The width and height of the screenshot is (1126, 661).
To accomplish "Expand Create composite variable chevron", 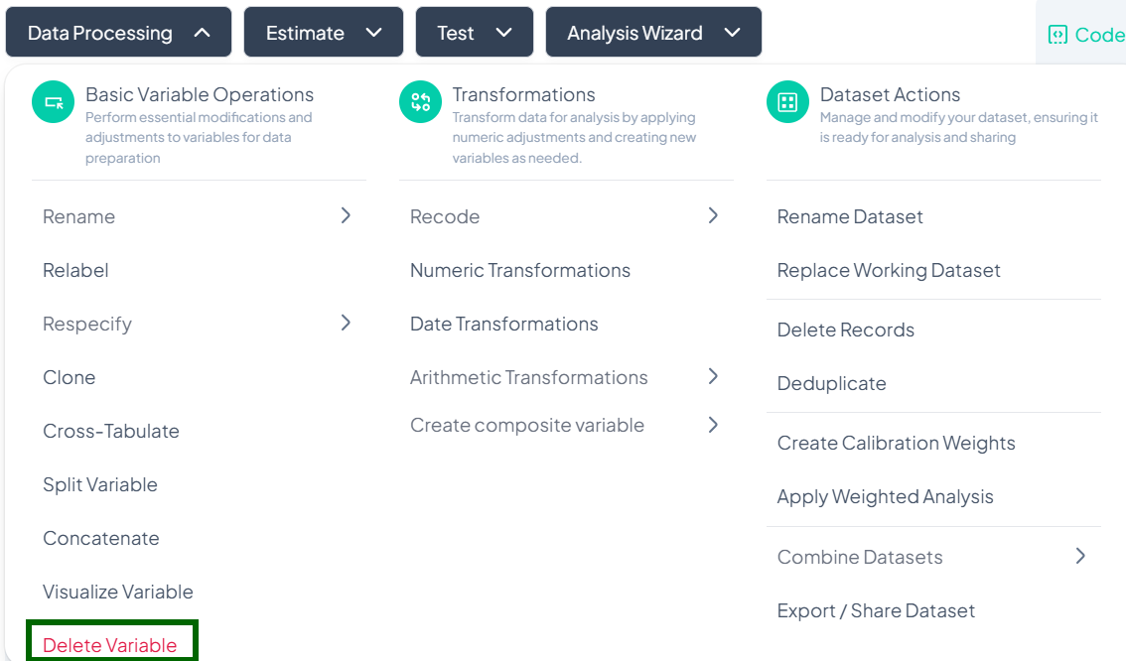I will coord(713,425).
